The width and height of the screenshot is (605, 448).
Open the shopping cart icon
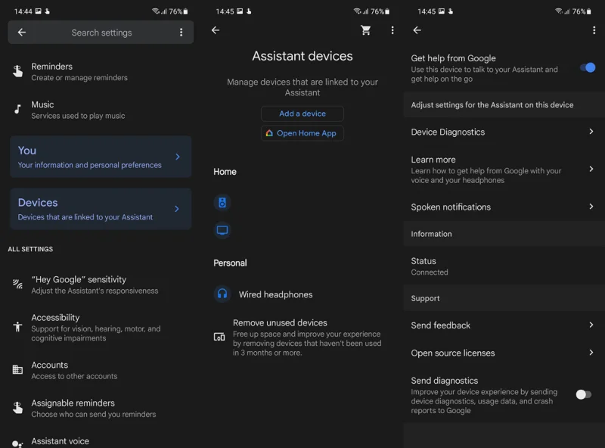click(366, 30)
